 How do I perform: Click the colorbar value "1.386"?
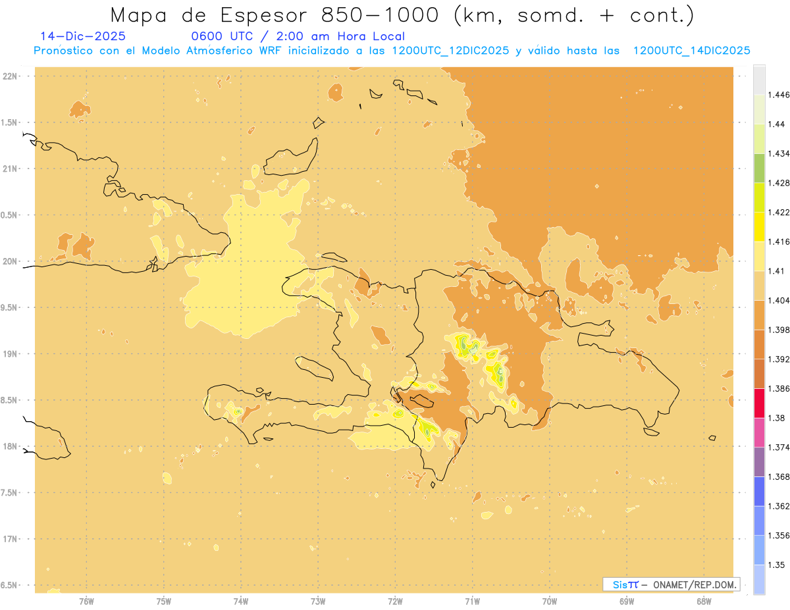pyautogui.click(x=778, y=388)
